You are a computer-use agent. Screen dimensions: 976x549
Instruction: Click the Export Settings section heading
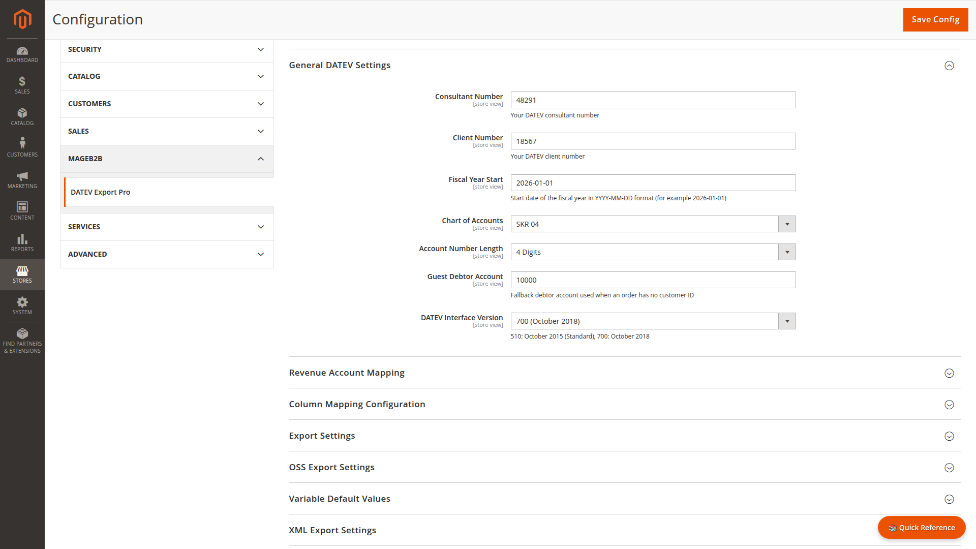click(x=322, y=436)
